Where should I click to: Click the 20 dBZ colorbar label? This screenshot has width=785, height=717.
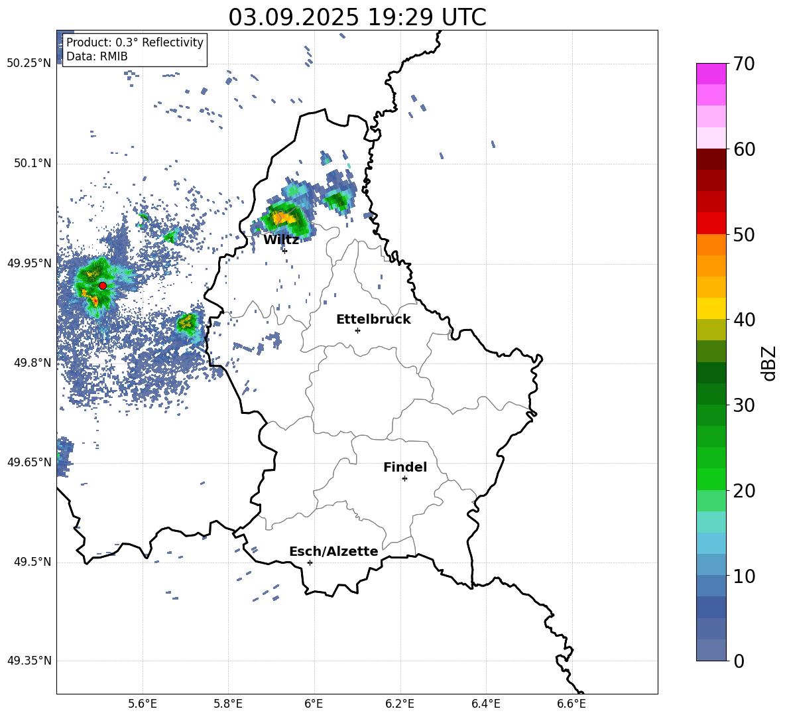(744, 491)
